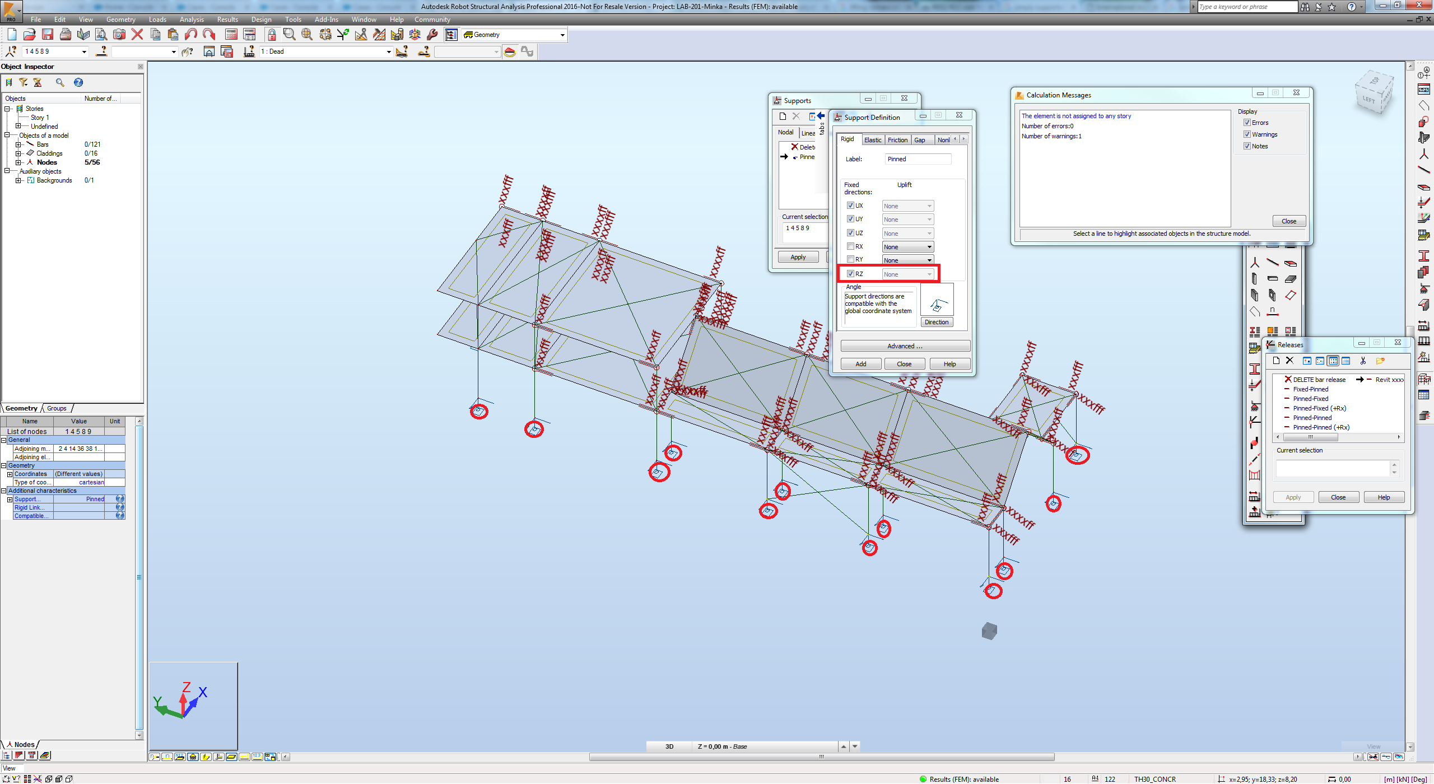Toggle the Errors display checkbox
This screenshot has height=784, width=1434.
[1247, 122]
